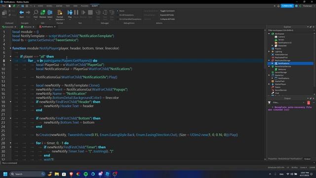Select MaterialService in Explorer
Image resolution: width=316 pixels, height=178 pixels.
[281, 54]
